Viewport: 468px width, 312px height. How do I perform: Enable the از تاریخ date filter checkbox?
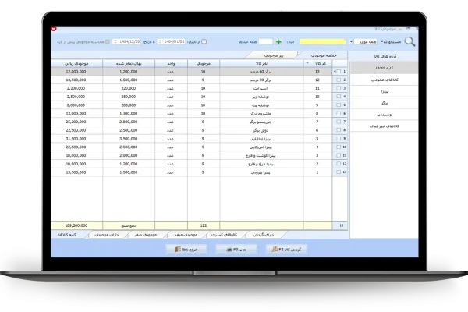[204, 41]
